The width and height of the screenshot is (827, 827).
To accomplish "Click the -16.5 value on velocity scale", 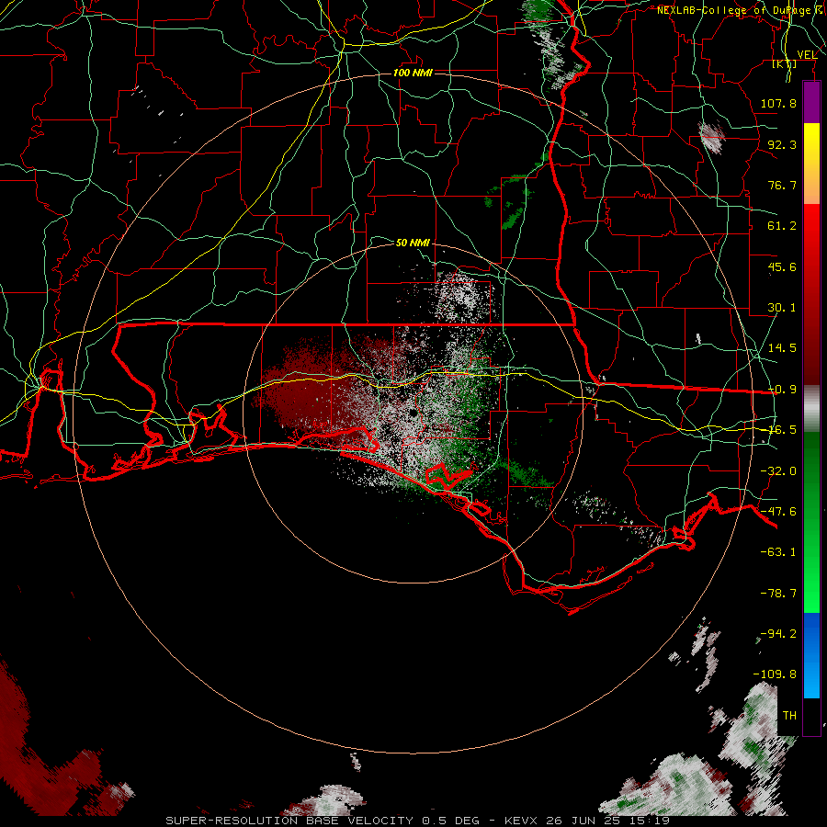I will (782, 430).
